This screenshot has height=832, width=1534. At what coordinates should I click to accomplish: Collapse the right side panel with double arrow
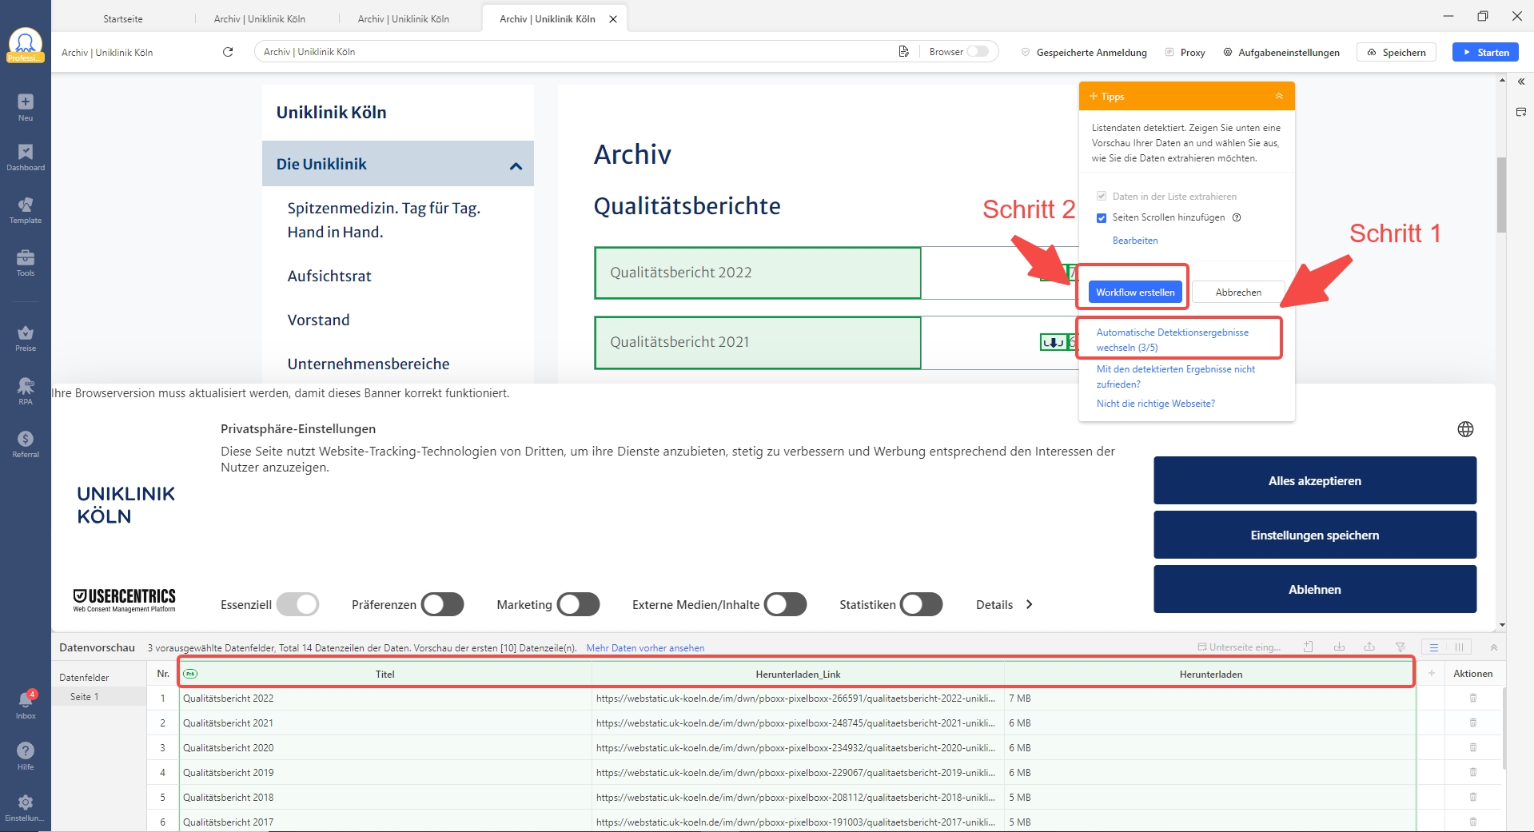[1521, 82]
